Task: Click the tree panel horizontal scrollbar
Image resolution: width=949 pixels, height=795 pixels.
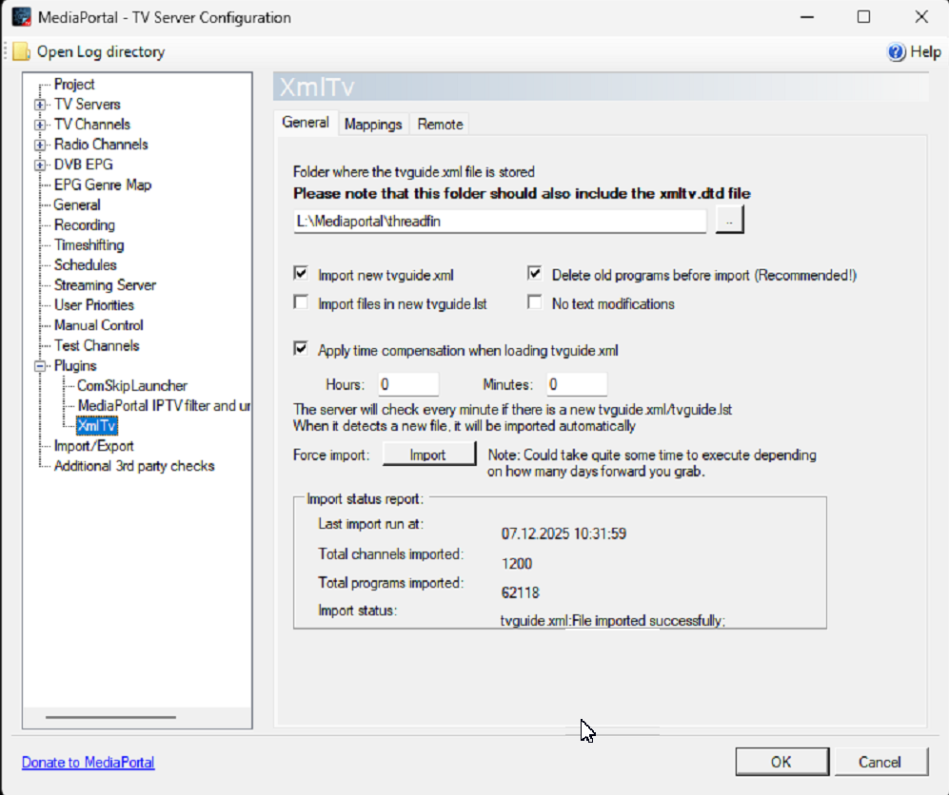Action: [110, 717]
